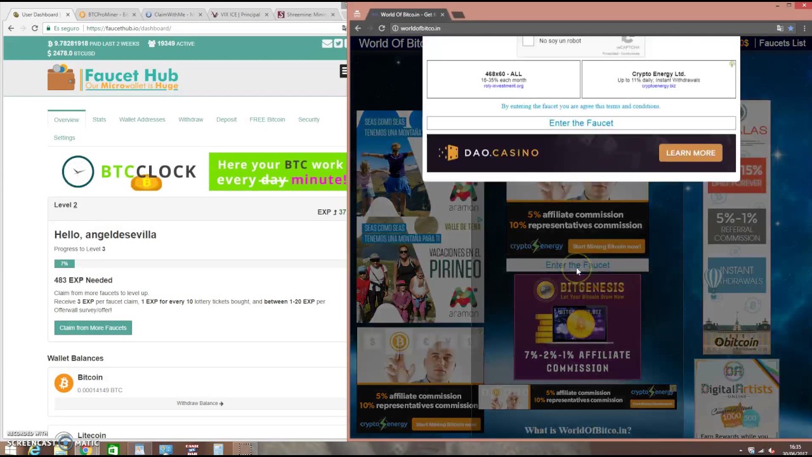Open the FREE Bitcoin page
Image resolution: width=812 pixels, height=457 pixels.
coord(267,119)
